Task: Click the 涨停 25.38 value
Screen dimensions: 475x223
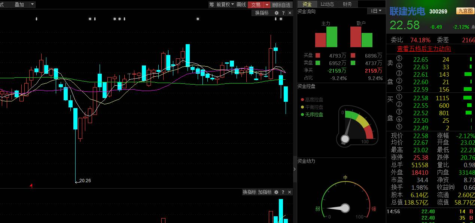Action: 420,158
